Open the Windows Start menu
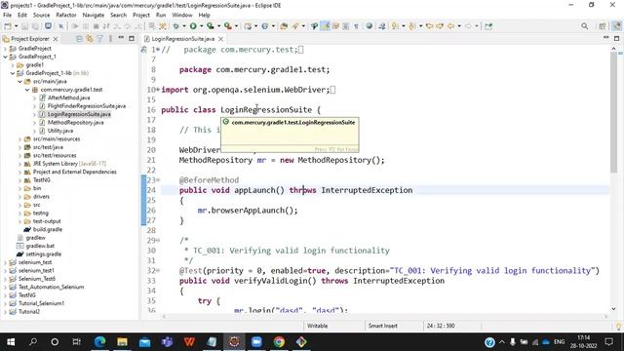Viewport: 624px width, 351px height. click(x=11, y=342)
